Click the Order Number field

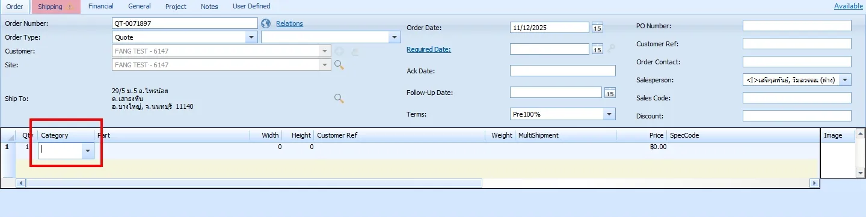185,23
